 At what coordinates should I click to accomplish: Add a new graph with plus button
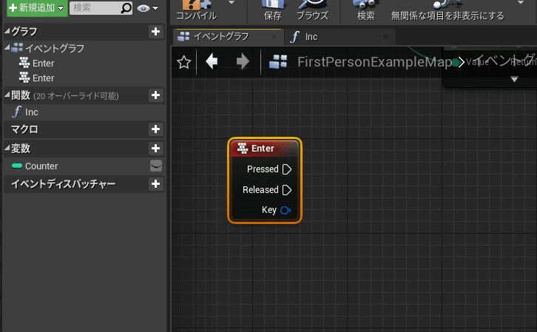click(155, 32)
